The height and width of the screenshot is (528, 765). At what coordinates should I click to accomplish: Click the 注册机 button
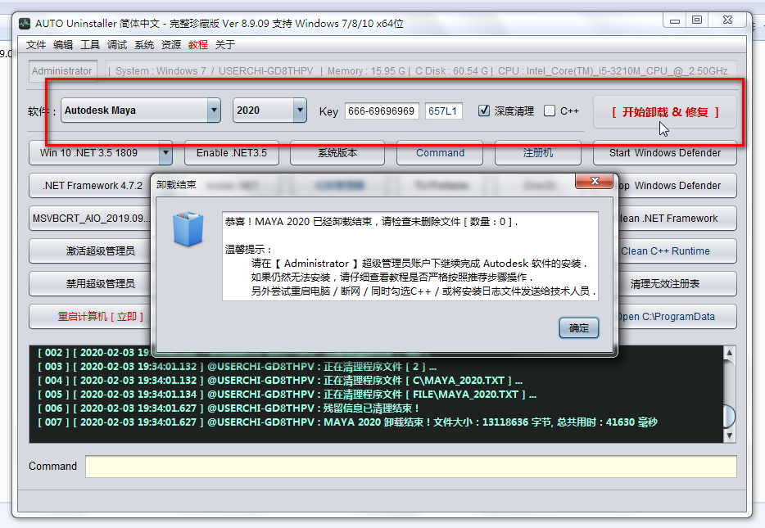[x=538, y=152]
